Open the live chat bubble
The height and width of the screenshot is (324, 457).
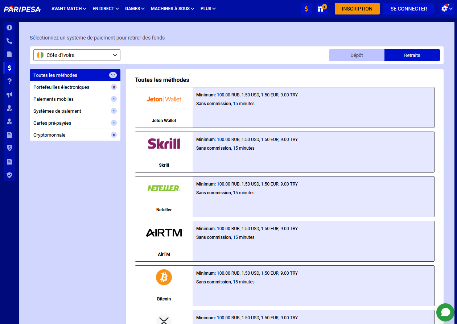pyautogui.click(x=445, y=312)
